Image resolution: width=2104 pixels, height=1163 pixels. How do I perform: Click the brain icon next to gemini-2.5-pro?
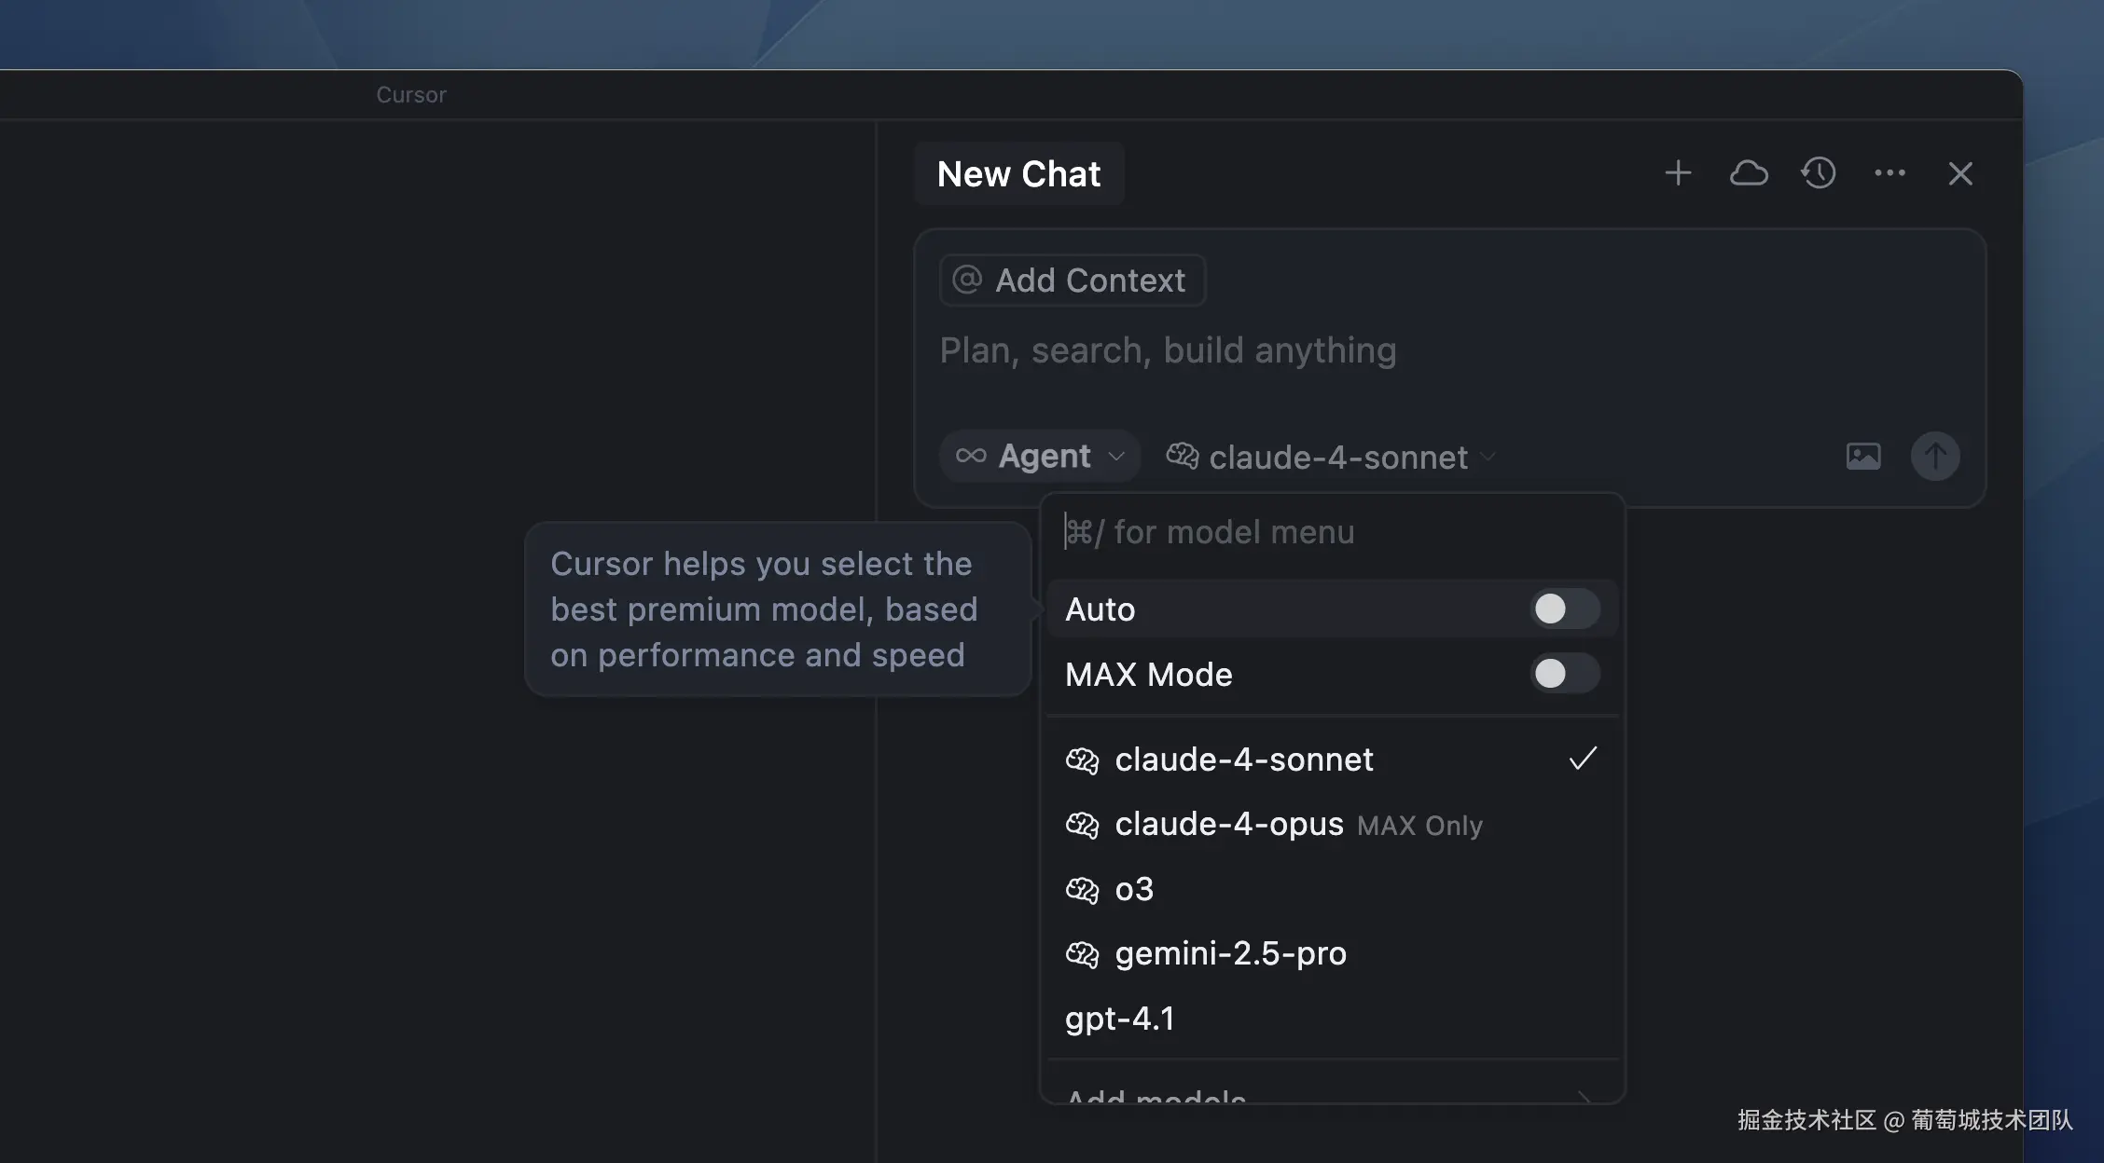tap(1082, 953)
